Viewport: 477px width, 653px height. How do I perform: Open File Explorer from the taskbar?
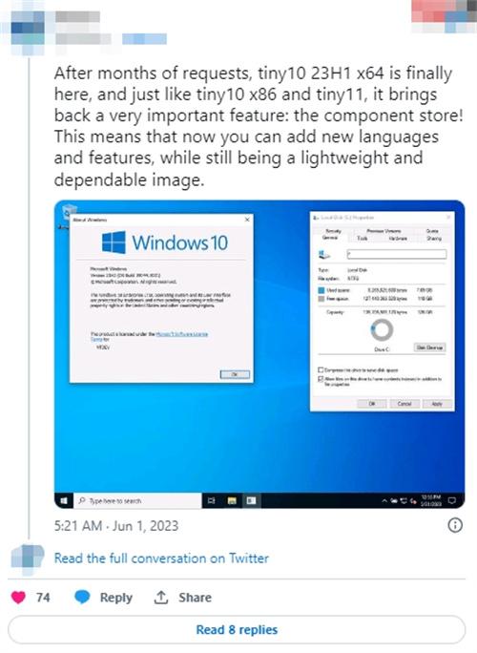232,500
